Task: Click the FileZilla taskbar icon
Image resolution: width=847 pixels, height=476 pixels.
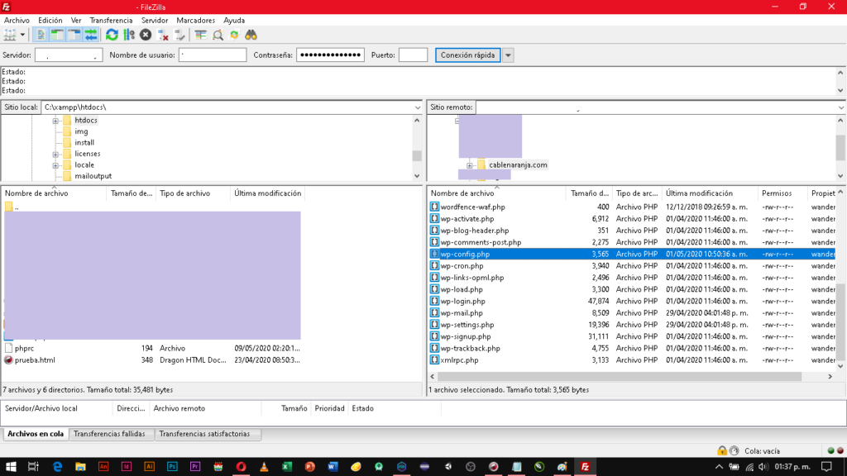Action: (585, 467)
